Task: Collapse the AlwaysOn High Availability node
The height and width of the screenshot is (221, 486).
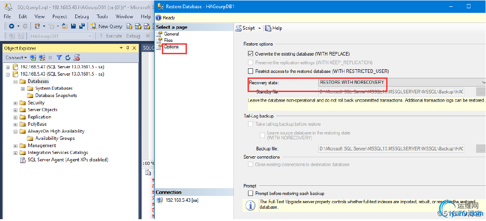Action: tap(16, 131)
